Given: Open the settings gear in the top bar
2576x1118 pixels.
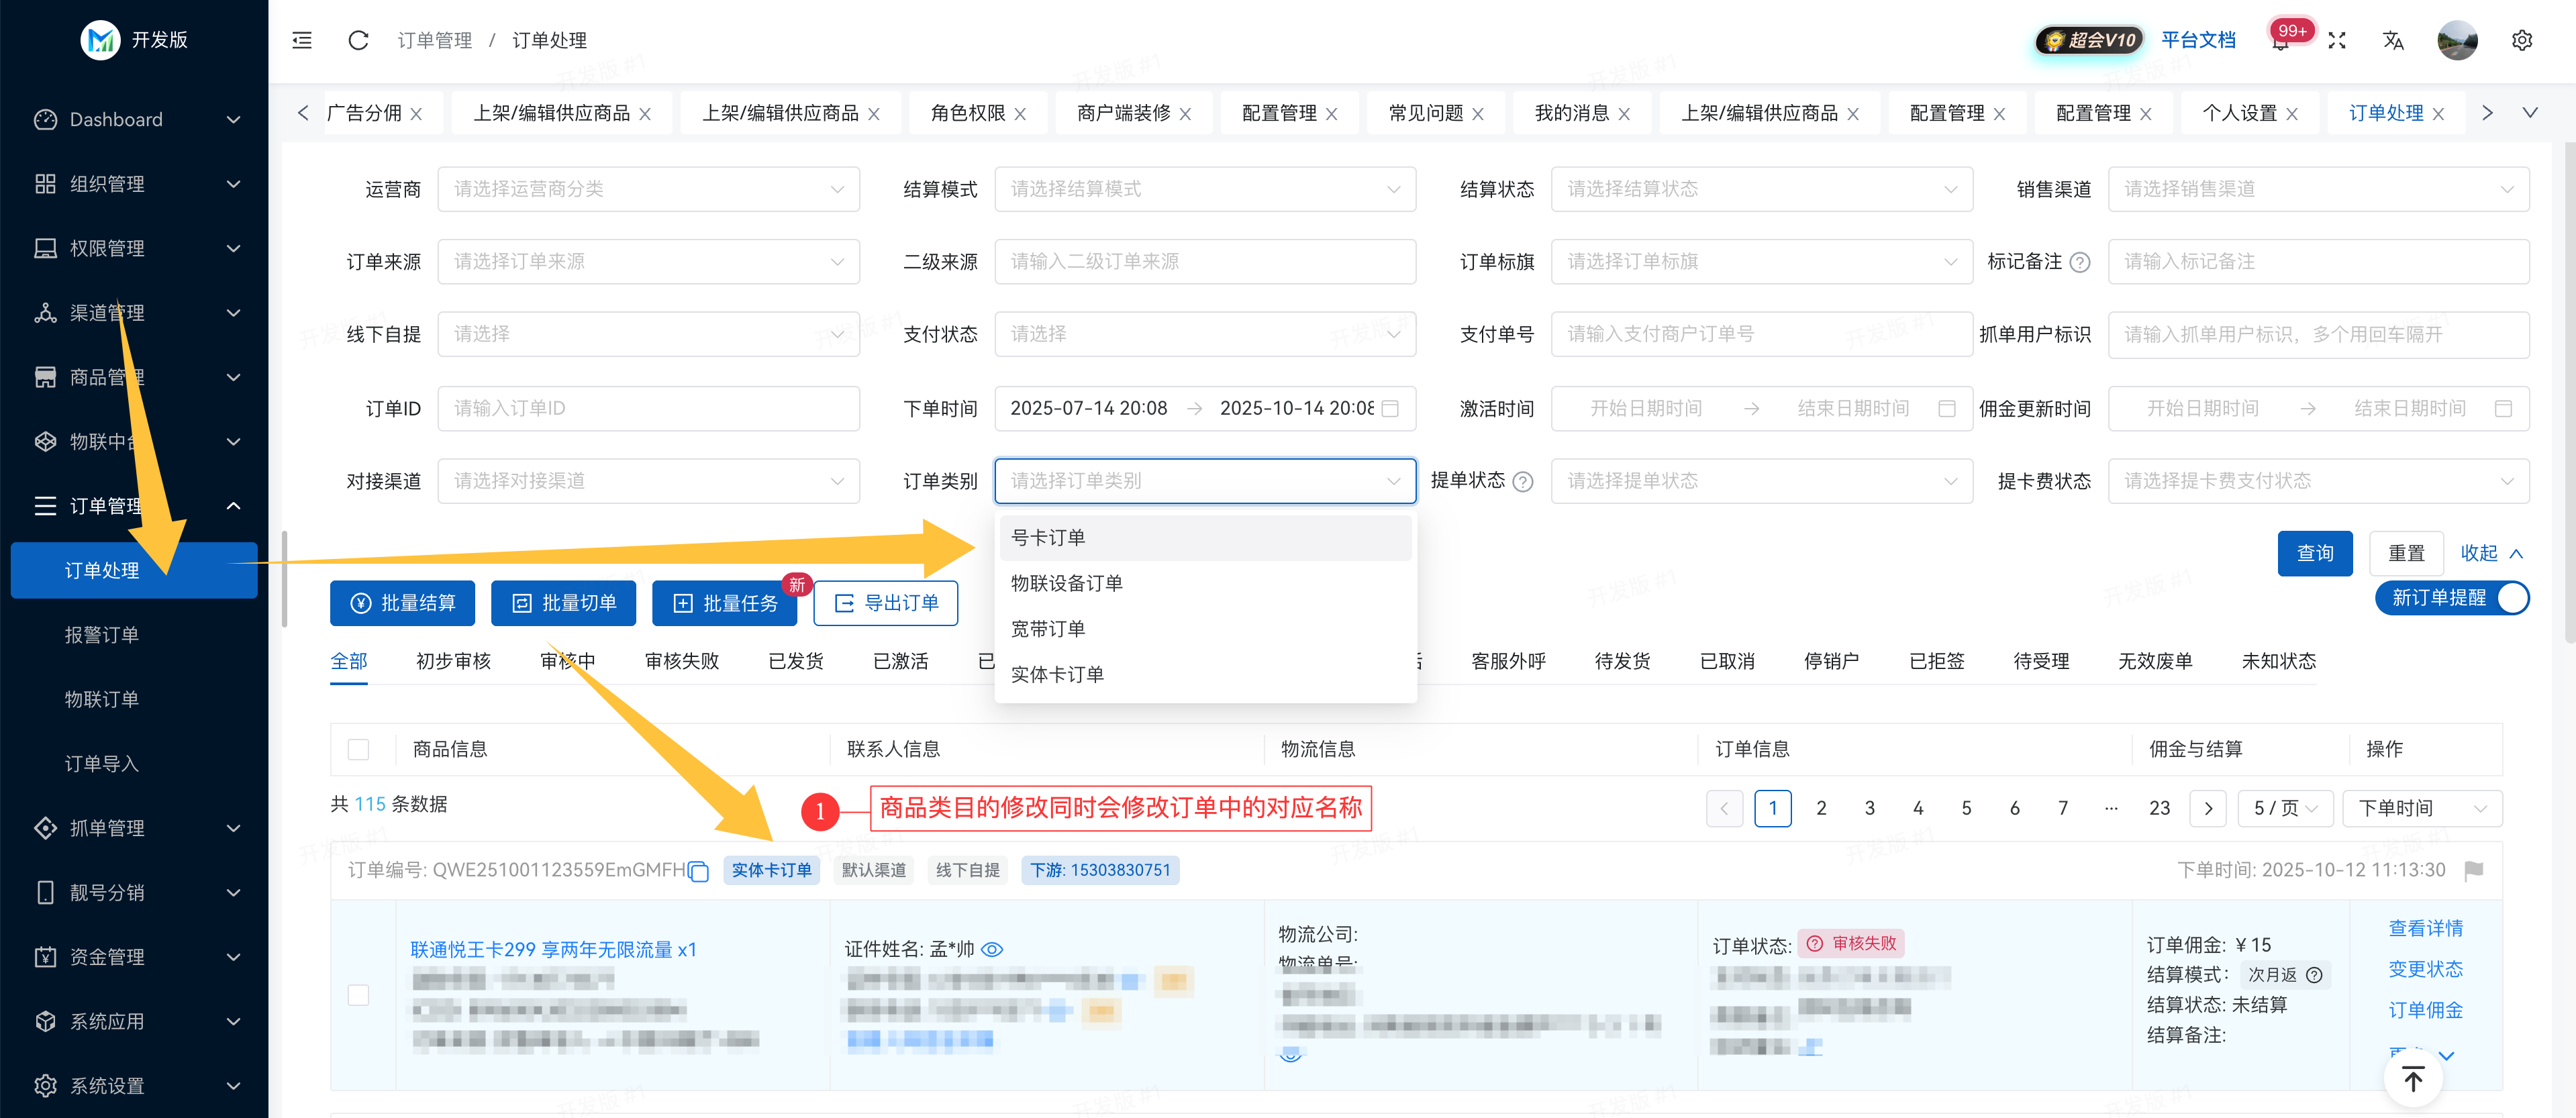Looking at the screenshot, I should click(2522, 40).
